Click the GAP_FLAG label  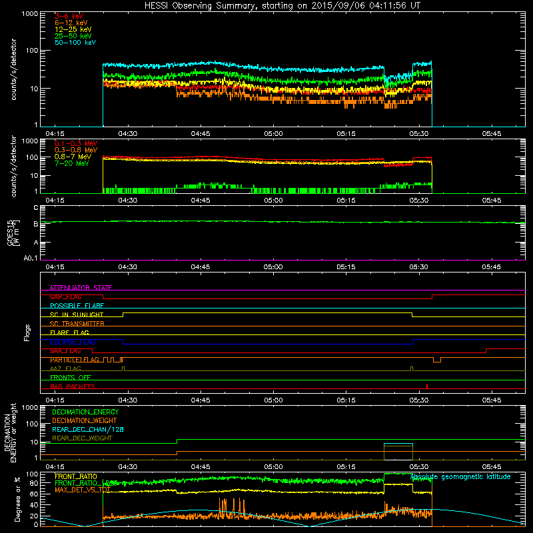65,296
